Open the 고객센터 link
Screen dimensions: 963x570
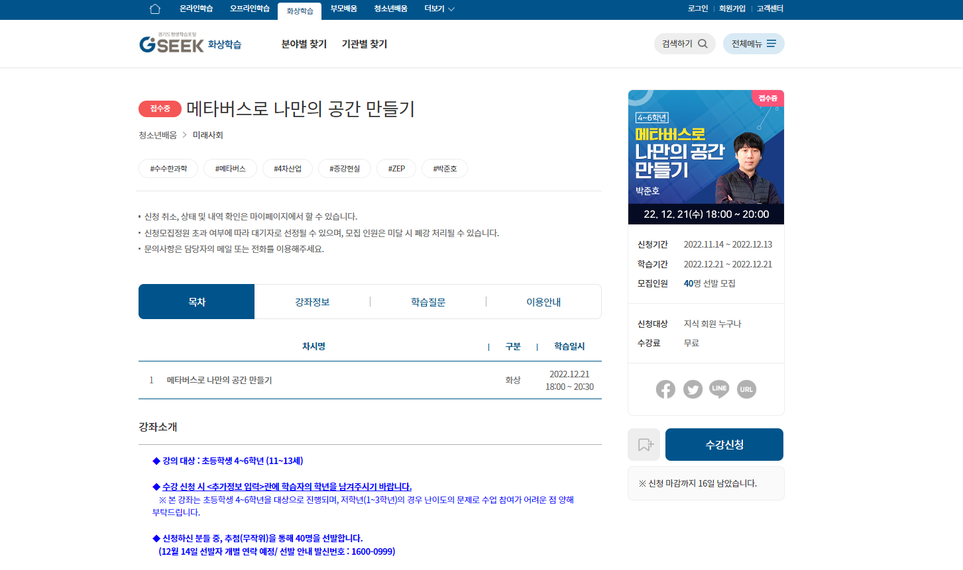[x=770, y=9]
